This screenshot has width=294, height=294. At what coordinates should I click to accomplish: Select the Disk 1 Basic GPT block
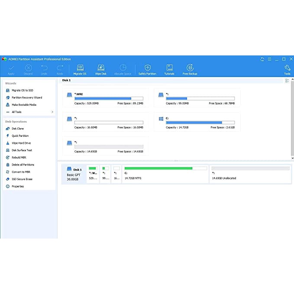(74, 174)
